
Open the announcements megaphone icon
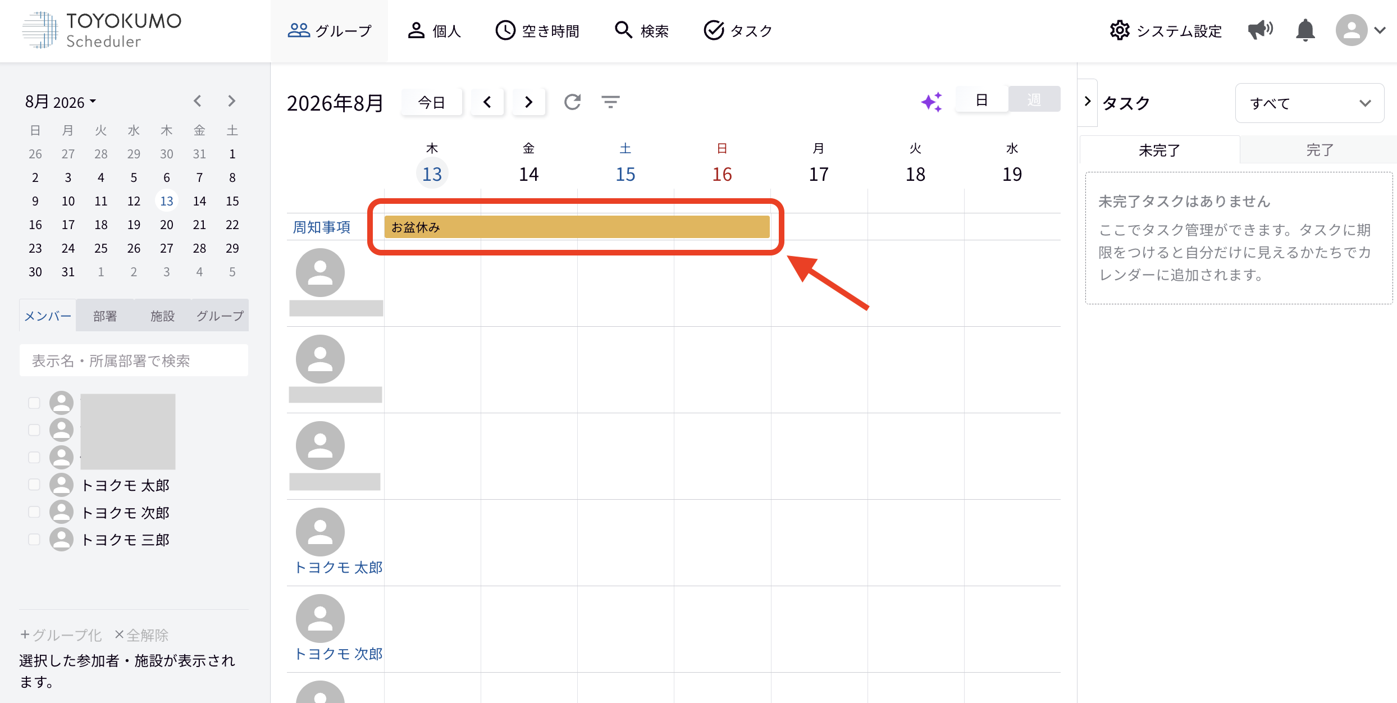coord(1260,30)
